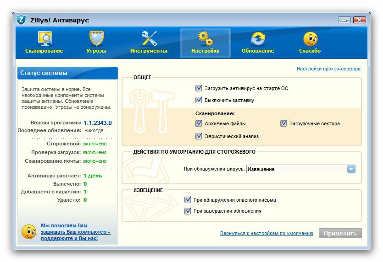Click the Zillya shield logo in title bar

click(21, 20)
